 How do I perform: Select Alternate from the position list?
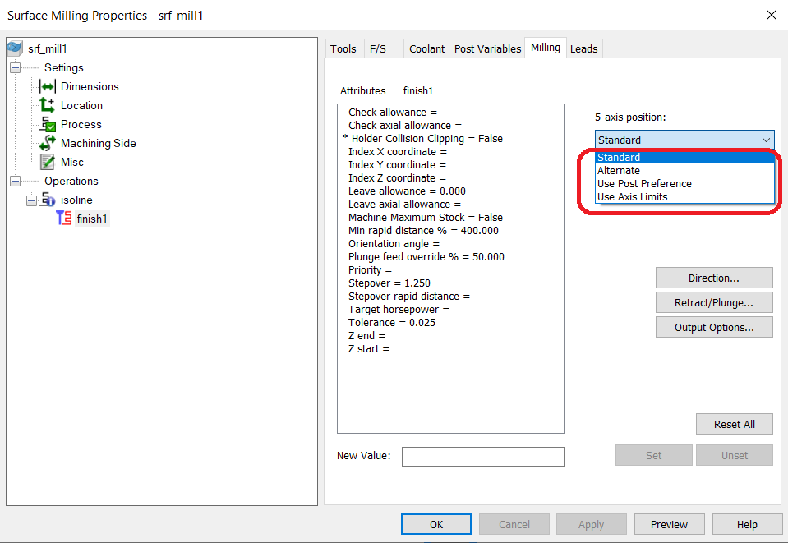619,170
